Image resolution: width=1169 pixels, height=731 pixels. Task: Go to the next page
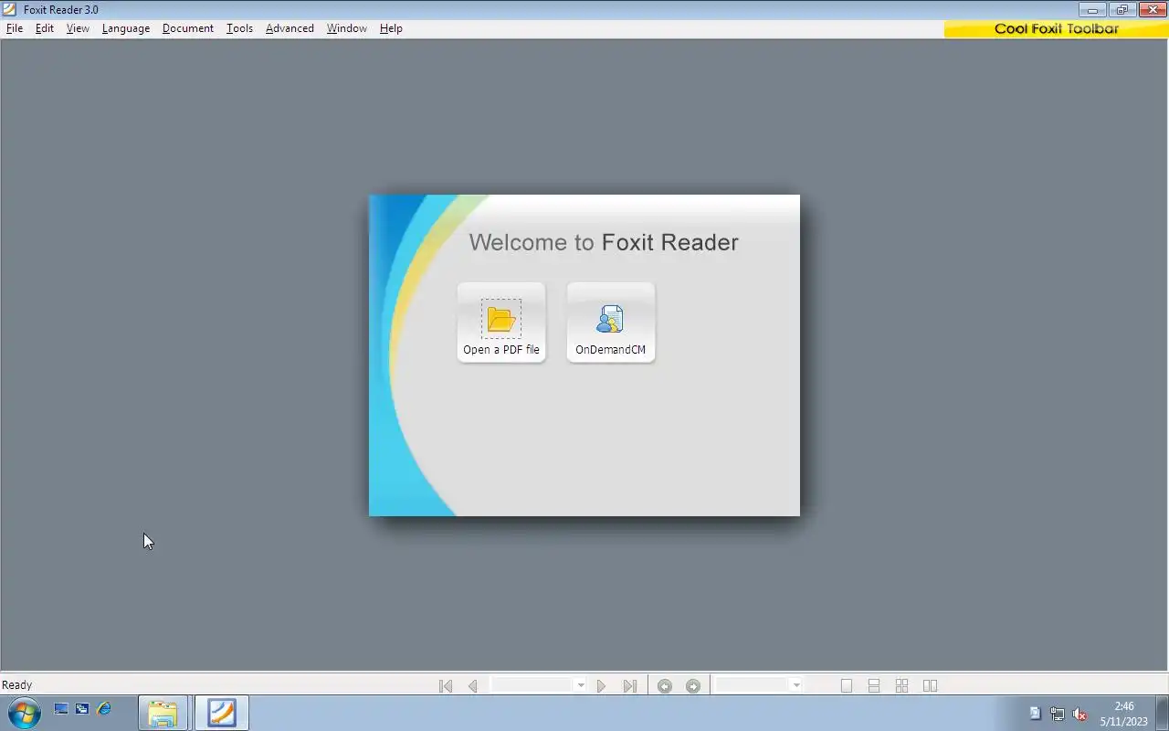point(601,685)
